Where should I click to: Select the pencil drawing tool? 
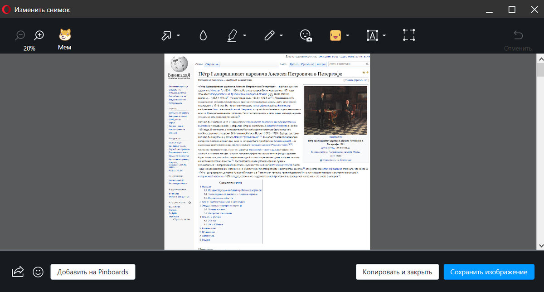(x=270, y=35)
